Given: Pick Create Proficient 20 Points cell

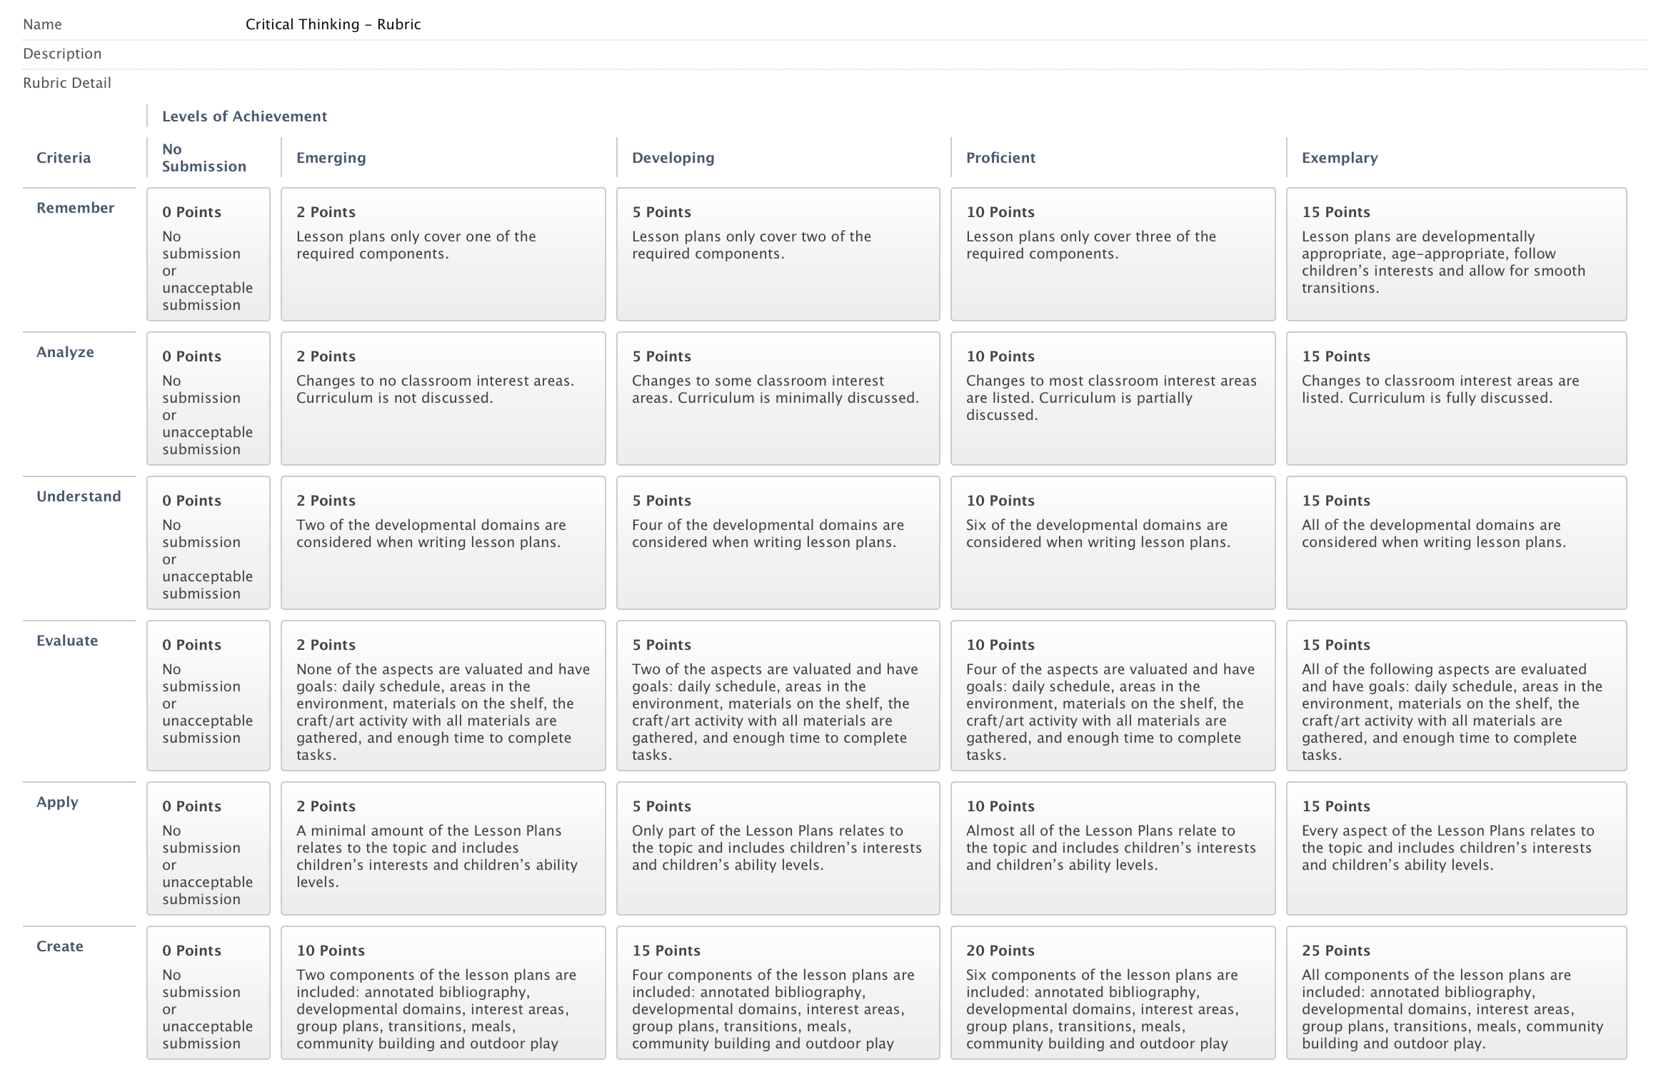Looking at the screenshot, I should point(1113,993).
